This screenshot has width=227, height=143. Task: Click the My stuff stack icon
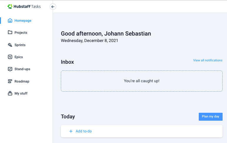[x=10, y=93]
